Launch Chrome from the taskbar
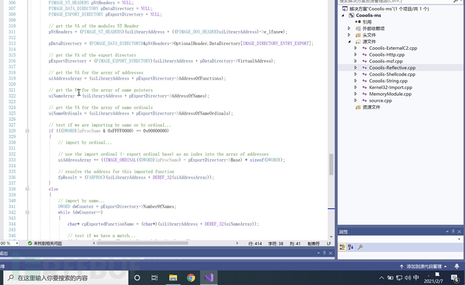Viewport: 465px width, 285px height. point(191,278)
